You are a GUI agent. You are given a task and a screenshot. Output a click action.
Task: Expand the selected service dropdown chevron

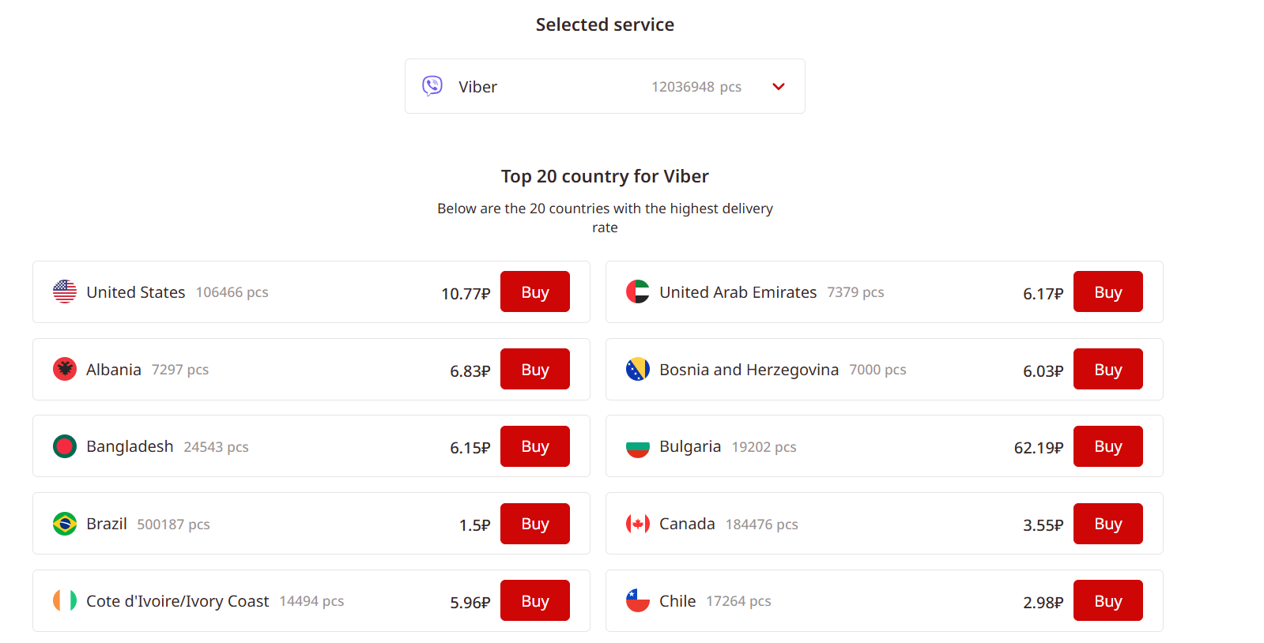(x=779, y=87)
